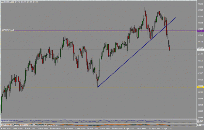Select the blue ascending trend line
204x130 pixels.
[x=137, y=52]
